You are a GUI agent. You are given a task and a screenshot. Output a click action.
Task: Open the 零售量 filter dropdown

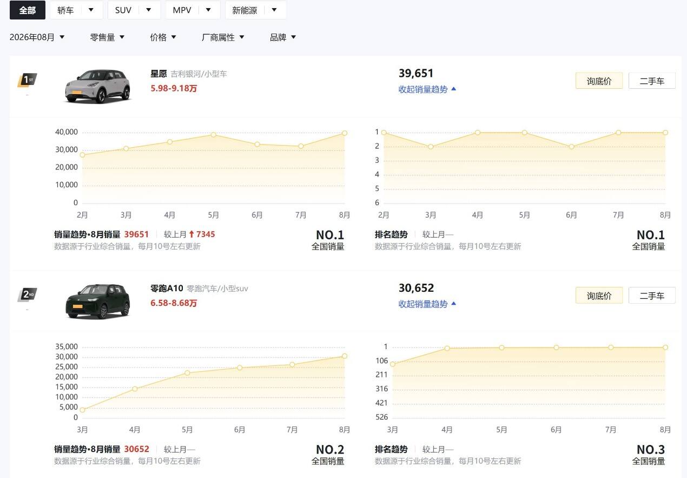pos(107,37)
